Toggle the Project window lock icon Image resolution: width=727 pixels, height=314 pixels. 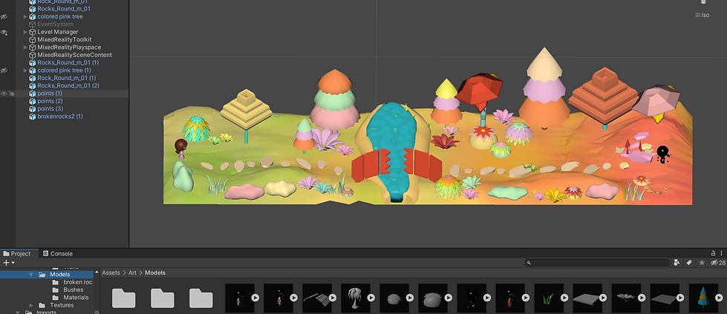[x=714, y=253]
